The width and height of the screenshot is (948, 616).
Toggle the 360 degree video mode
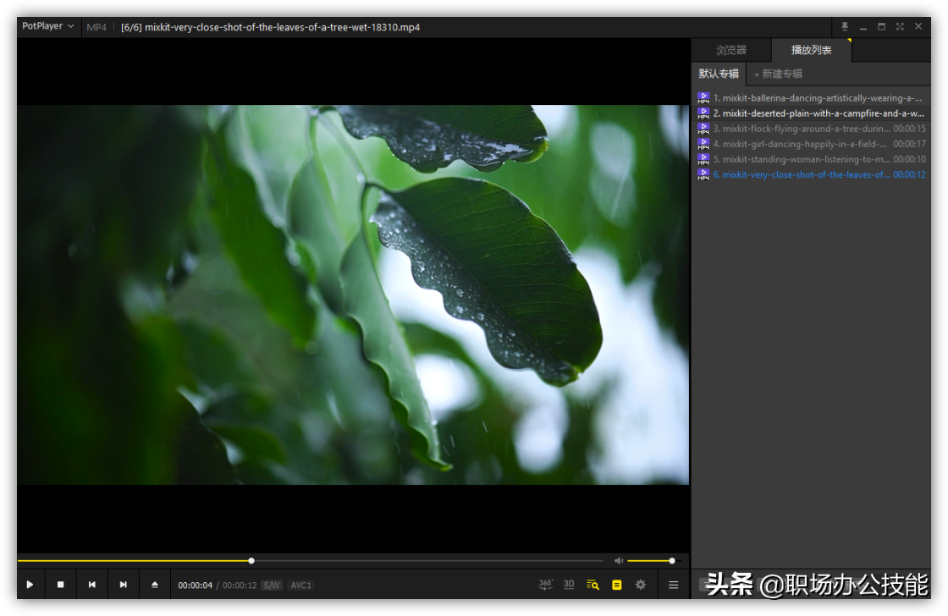545,585
